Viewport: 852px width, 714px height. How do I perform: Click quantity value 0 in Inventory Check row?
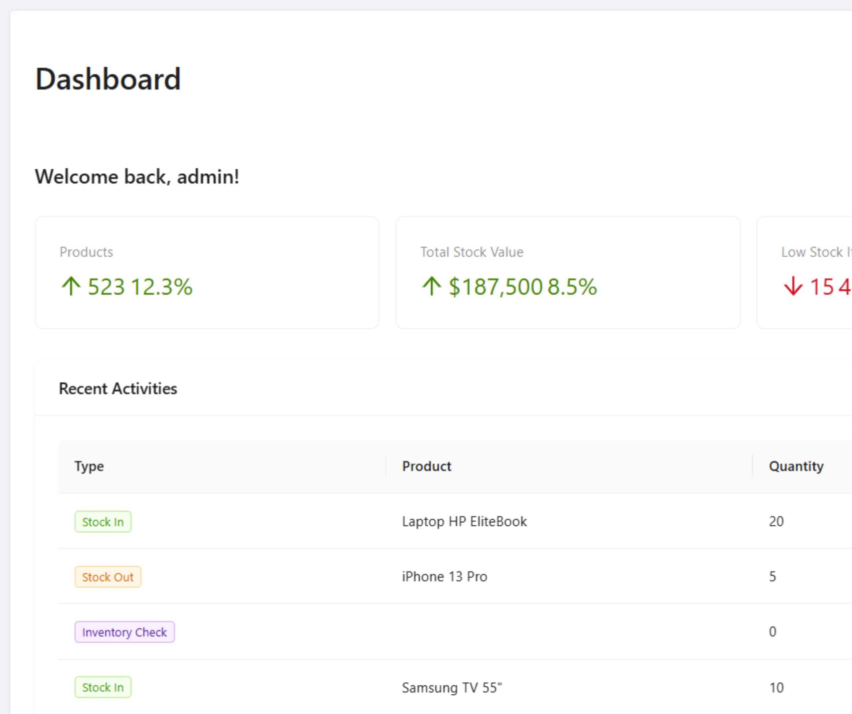(x=773, y=631)
